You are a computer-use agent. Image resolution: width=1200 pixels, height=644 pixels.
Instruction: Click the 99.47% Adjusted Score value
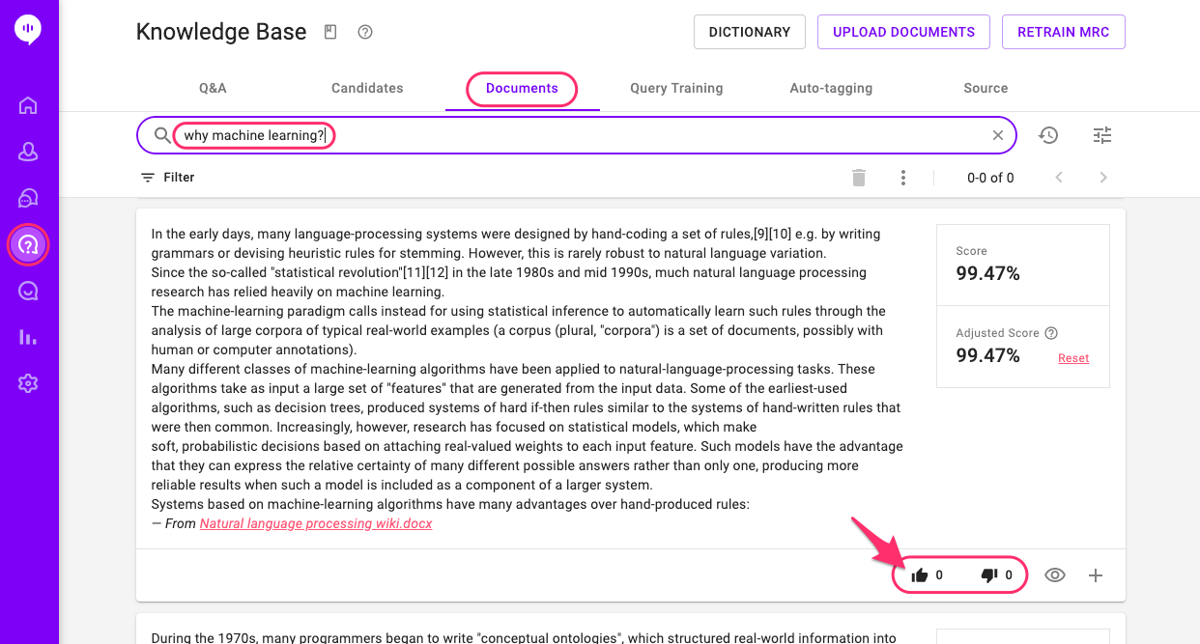pos(987,355)
